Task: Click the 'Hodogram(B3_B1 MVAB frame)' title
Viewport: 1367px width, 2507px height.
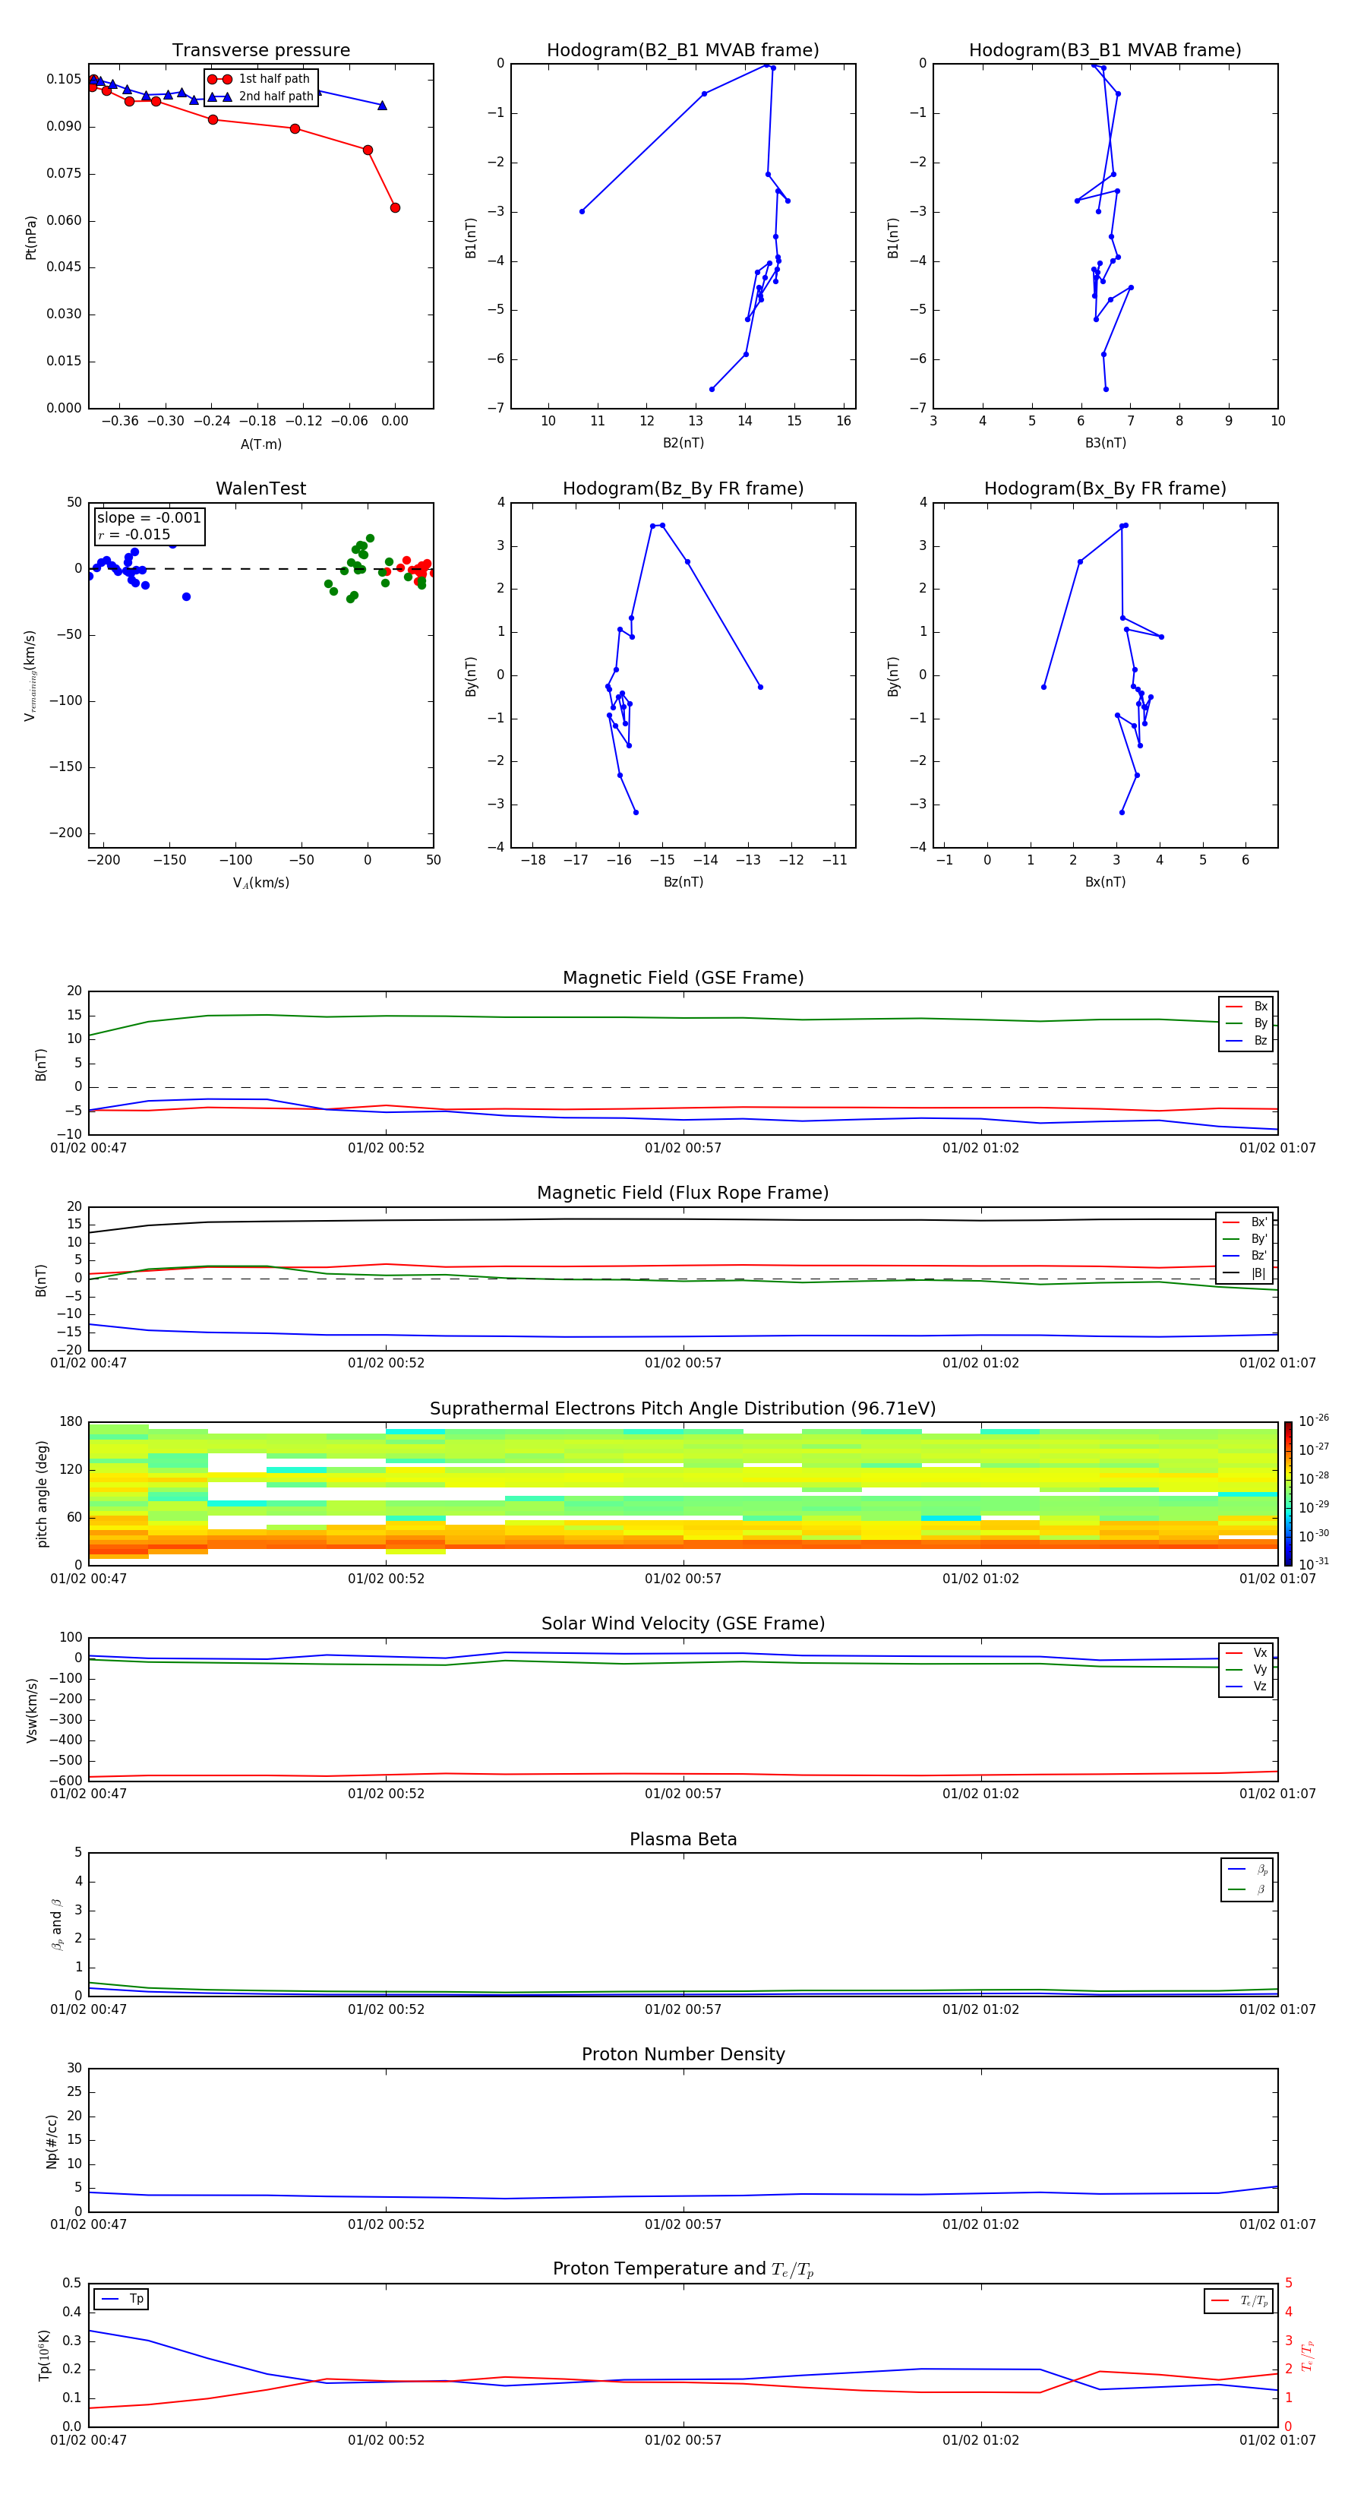Action: (1105, 51)
